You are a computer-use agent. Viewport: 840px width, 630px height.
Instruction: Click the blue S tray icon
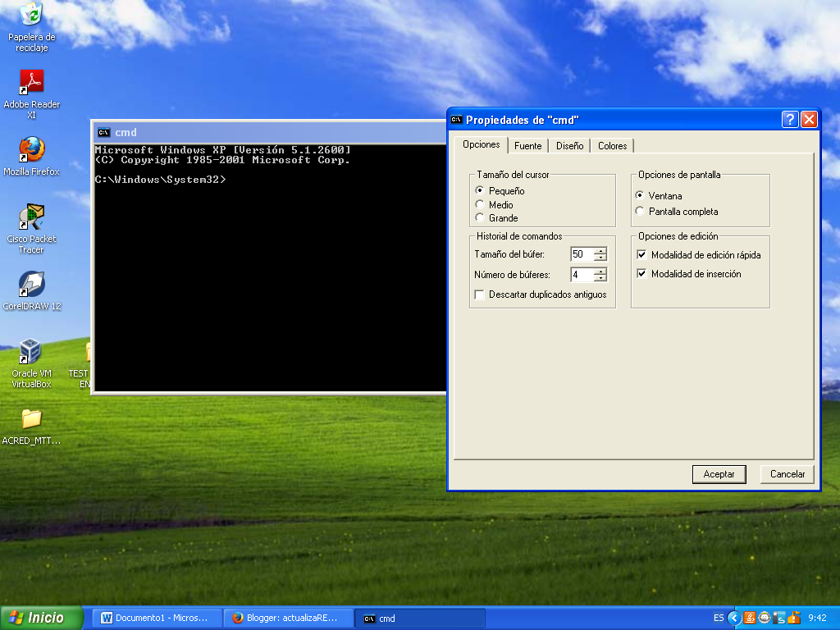(779, 619)
